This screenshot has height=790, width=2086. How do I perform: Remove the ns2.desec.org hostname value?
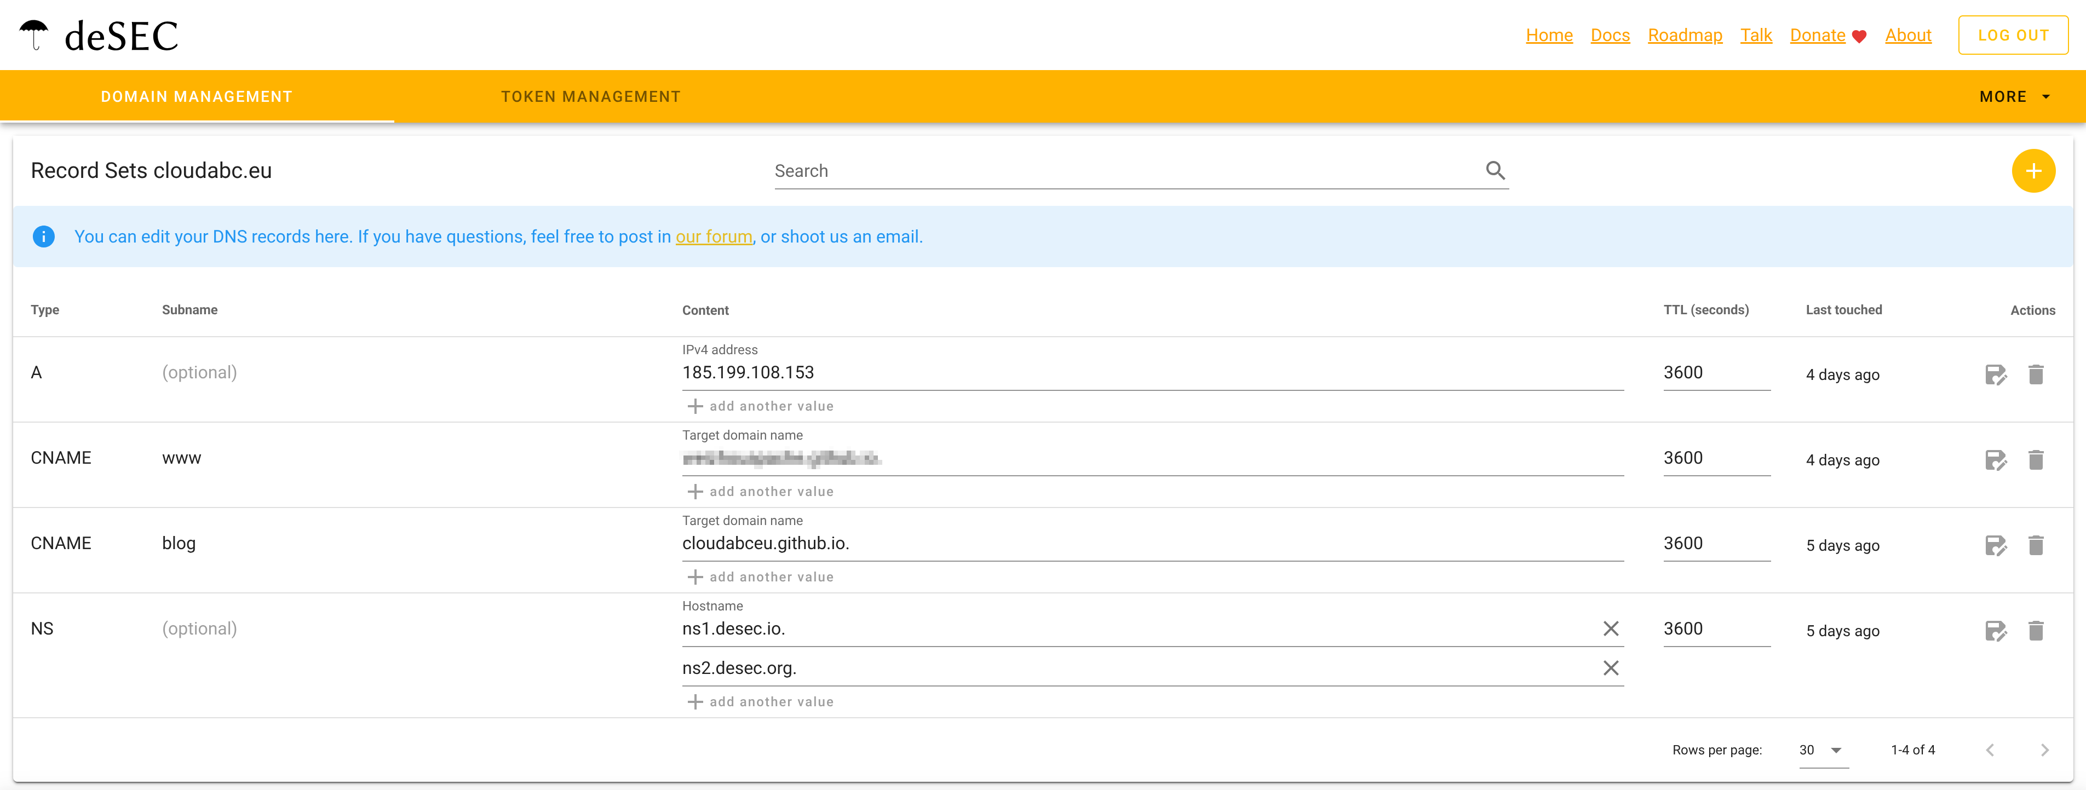pos(1612,668)
